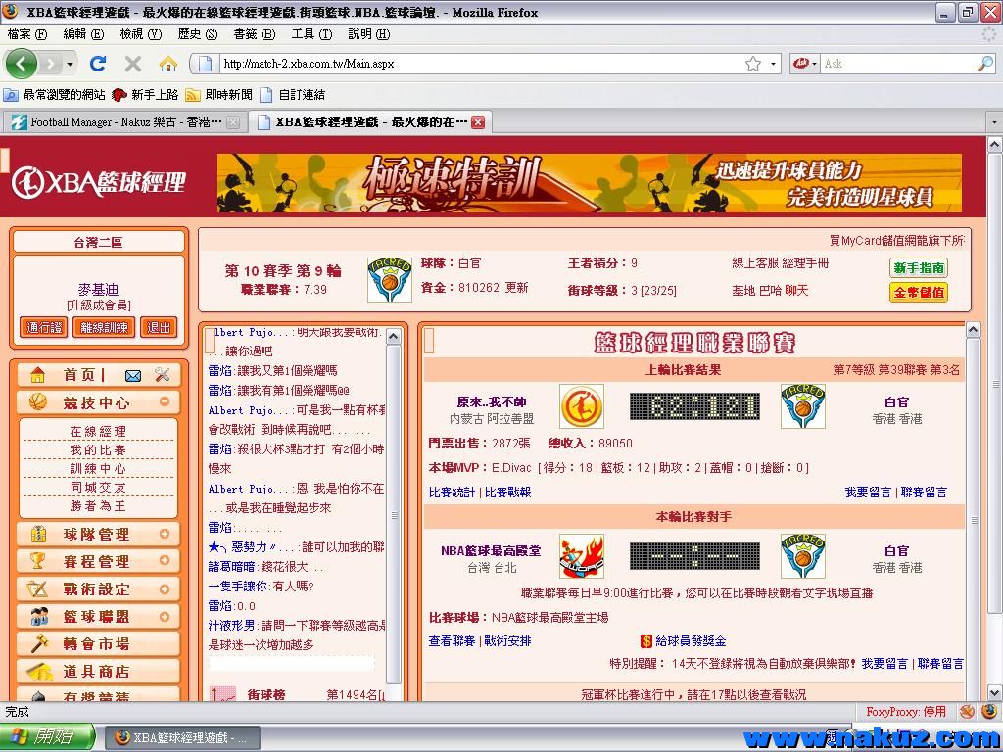The height and width of the screenshot is (752, 1003).
Task: Click the orange 金幣儲值 button
Action: pyautogui.click(x=919, y=292)
